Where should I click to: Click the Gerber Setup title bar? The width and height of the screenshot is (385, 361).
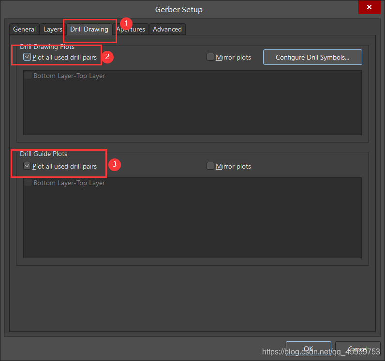[x=179, y=10]
